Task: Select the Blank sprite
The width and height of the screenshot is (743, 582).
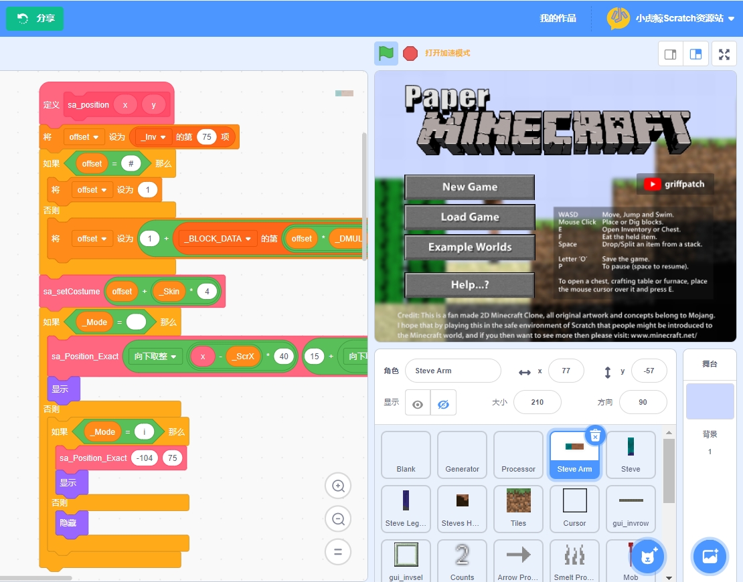Action: (x=406, y=455)
